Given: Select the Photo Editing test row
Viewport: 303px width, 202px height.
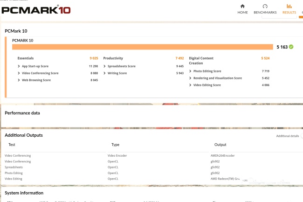Looking at the screenshot, I should coord(14,173).
